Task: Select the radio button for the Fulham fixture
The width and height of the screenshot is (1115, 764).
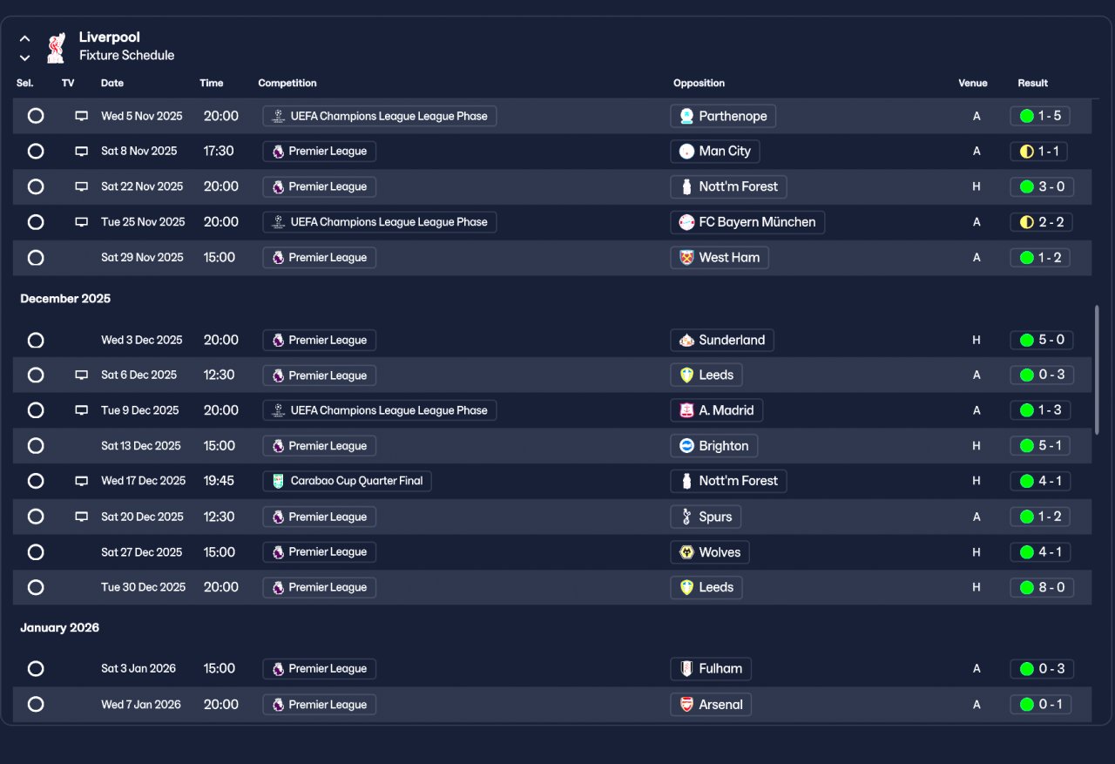Action: (x=36, y=669)
